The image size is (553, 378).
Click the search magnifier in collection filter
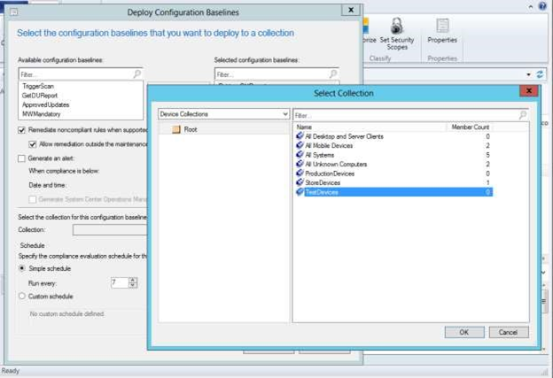click(523, 115)
